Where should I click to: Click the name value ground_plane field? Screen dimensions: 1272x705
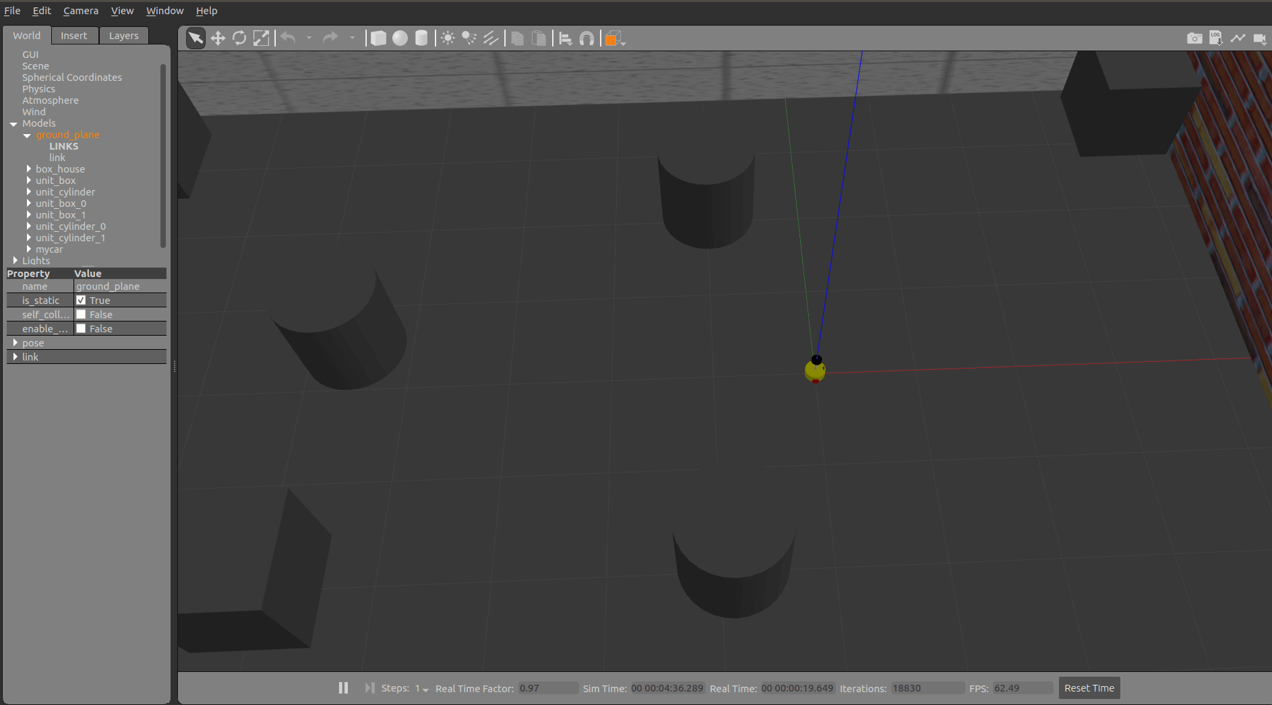coord(120,286)
